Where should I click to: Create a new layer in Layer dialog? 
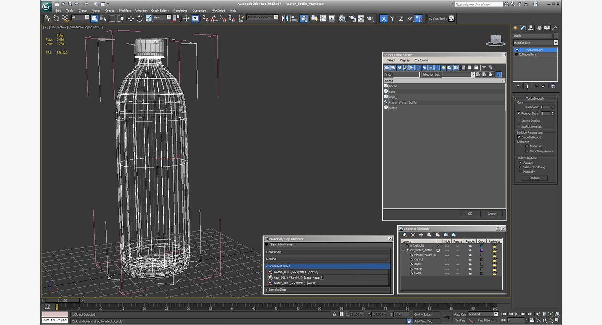pyautogui.click(x=405, y=235)
